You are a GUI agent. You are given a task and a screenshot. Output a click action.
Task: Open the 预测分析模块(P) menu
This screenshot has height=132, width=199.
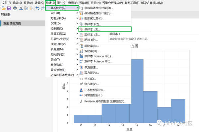tap(113, 3)
